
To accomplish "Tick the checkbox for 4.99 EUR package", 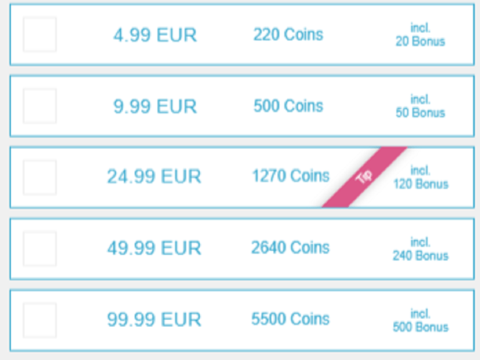I will pos(39,34).
